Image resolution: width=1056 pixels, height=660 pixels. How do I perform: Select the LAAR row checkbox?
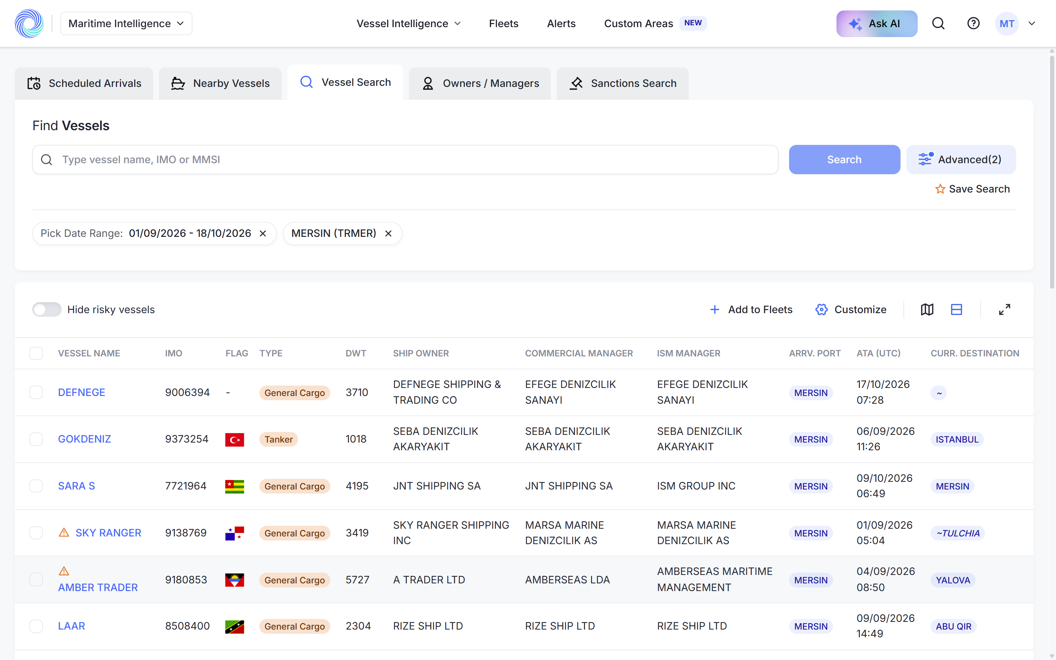[36, 626]
